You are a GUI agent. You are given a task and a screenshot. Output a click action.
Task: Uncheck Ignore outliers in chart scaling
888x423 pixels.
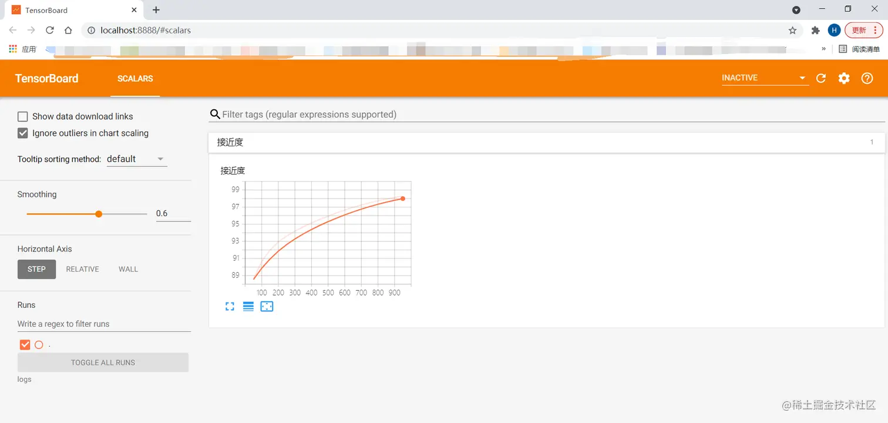click(23, 133)
